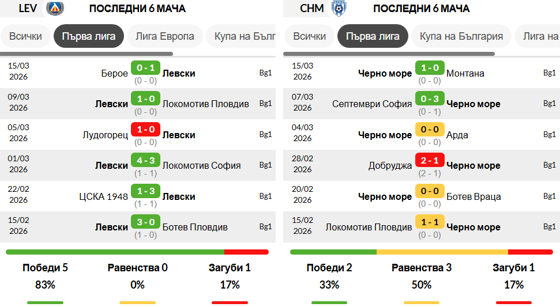
Task: Click the Cherno More club crest icon
Action: 339,8
